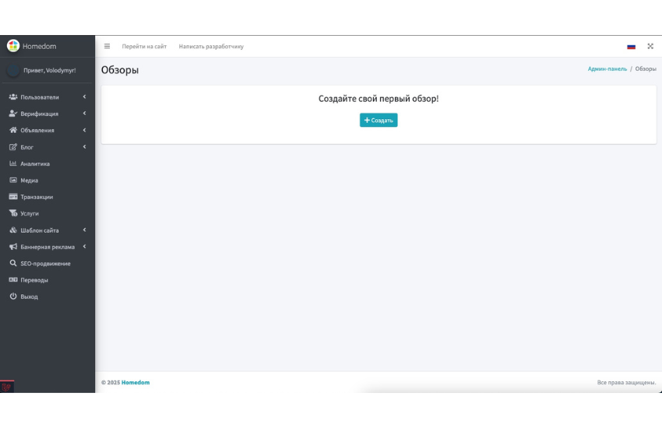Viewport: 662px width, 428px height.
Task: Expand the Баннерная реклама submenu arrow
Action: [84, 247]
